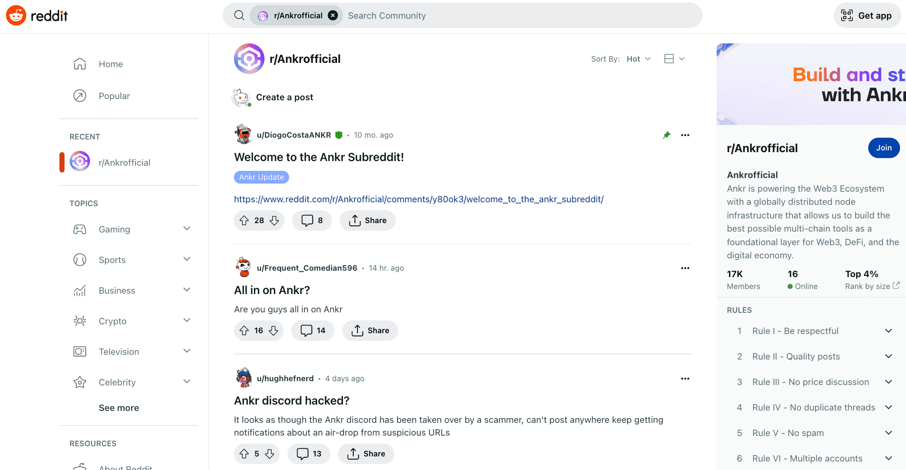
Task: Click the Ankr Update flair tag
Action: [x=261, y=177]
